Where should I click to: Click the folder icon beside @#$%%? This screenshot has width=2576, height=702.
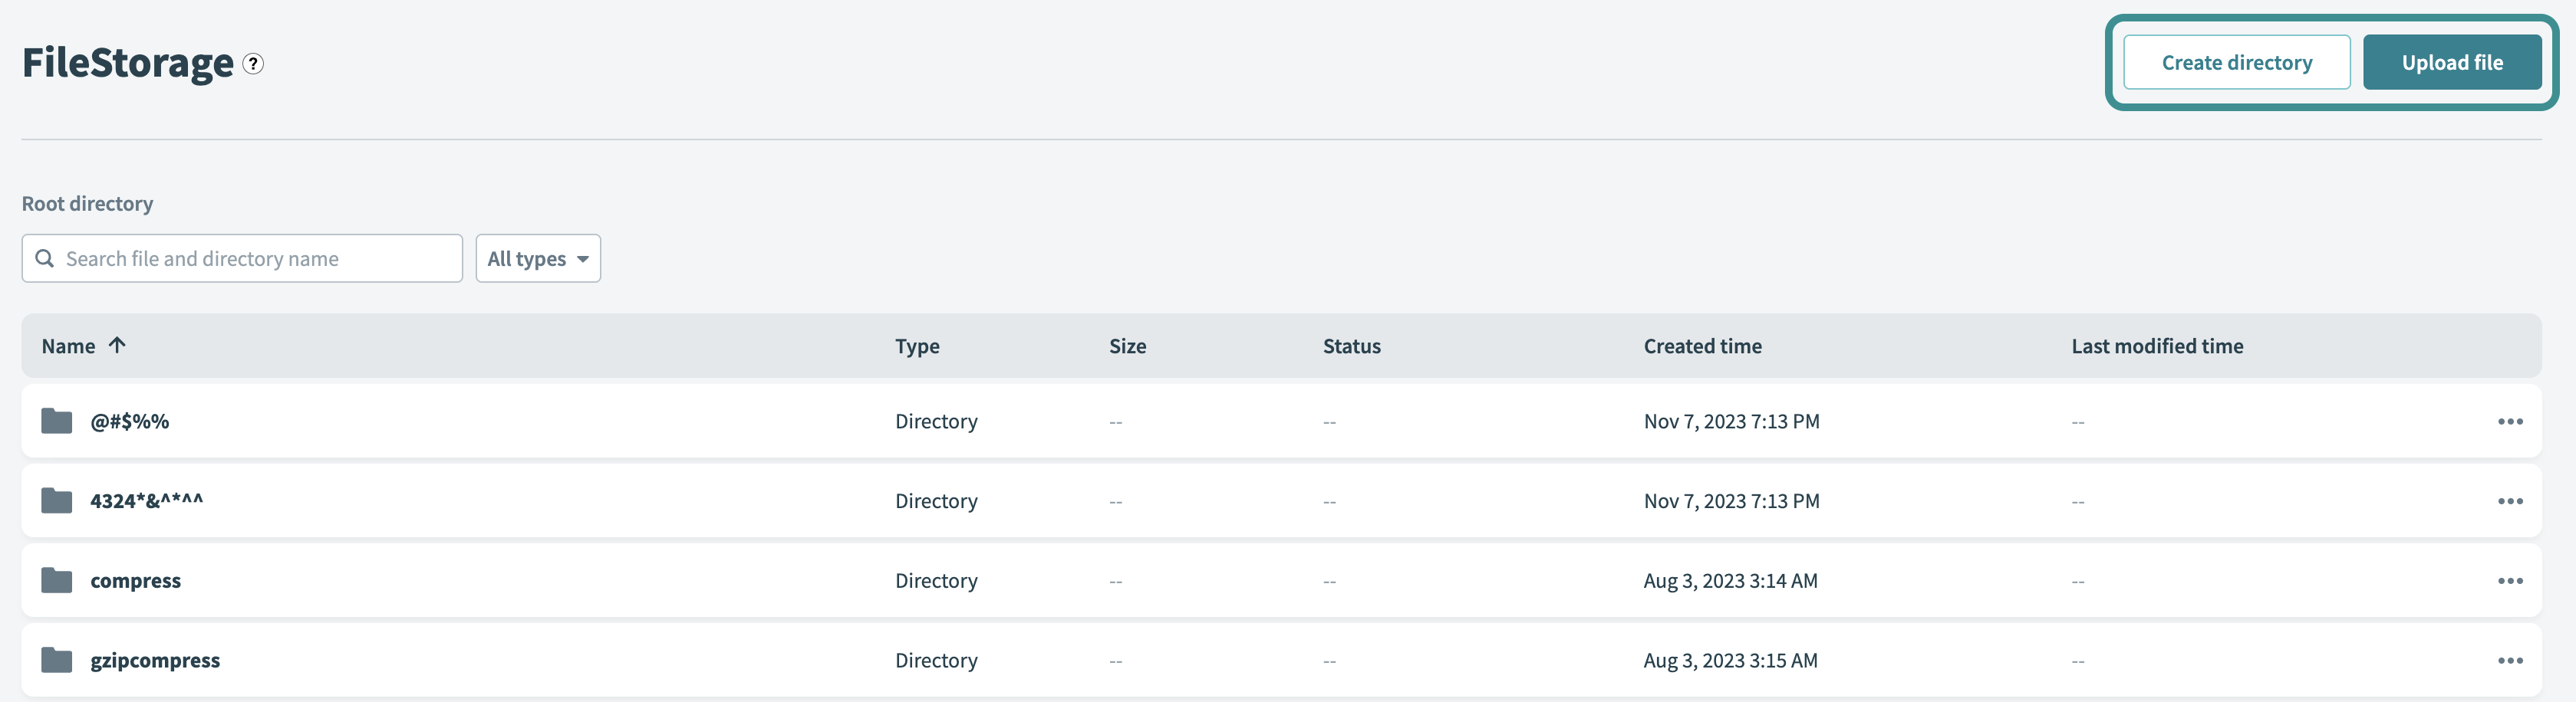(56, 421)
